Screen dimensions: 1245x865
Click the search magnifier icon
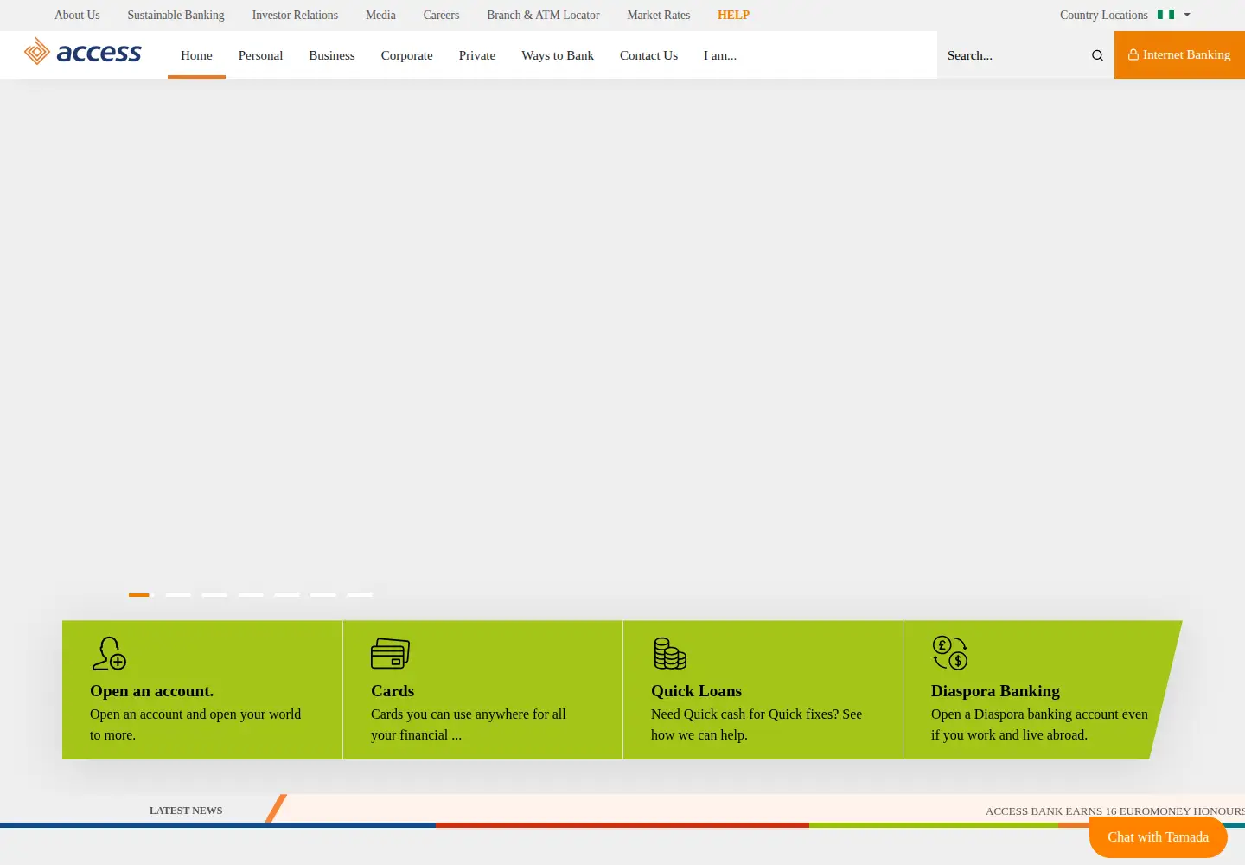click(1097, 55)
